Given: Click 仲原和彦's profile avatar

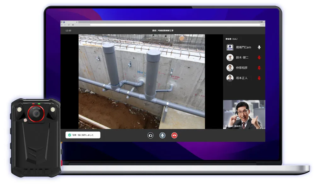Looking at the screenshot, I should pyautogui.click(x=230, y=68).
